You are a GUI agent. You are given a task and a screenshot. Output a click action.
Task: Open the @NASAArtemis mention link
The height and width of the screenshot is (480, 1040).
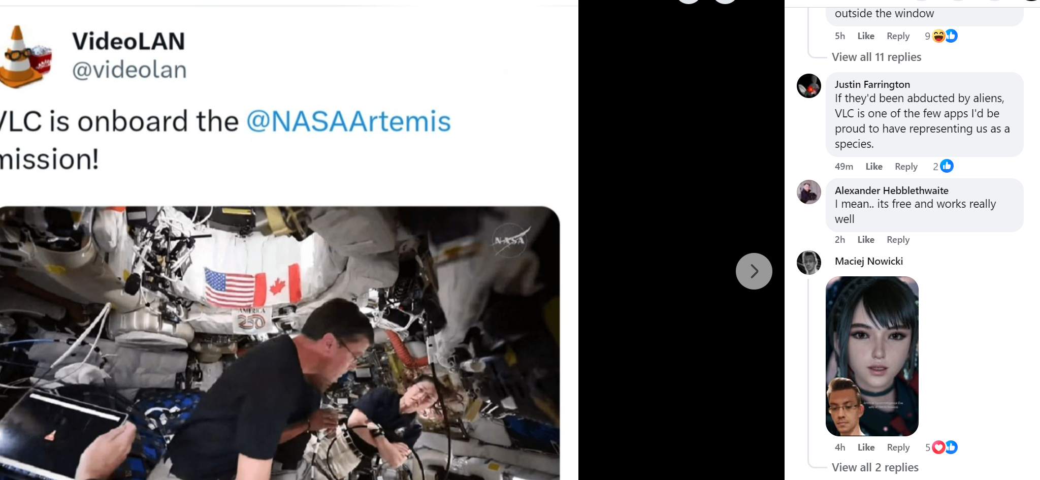coord(348,121)
